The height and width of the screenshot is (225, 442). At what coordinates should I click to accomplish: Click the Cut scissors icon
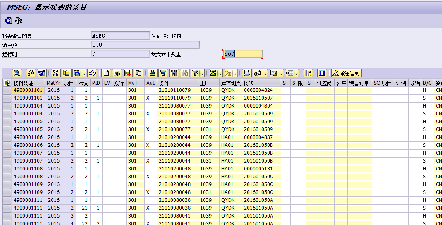55,73
